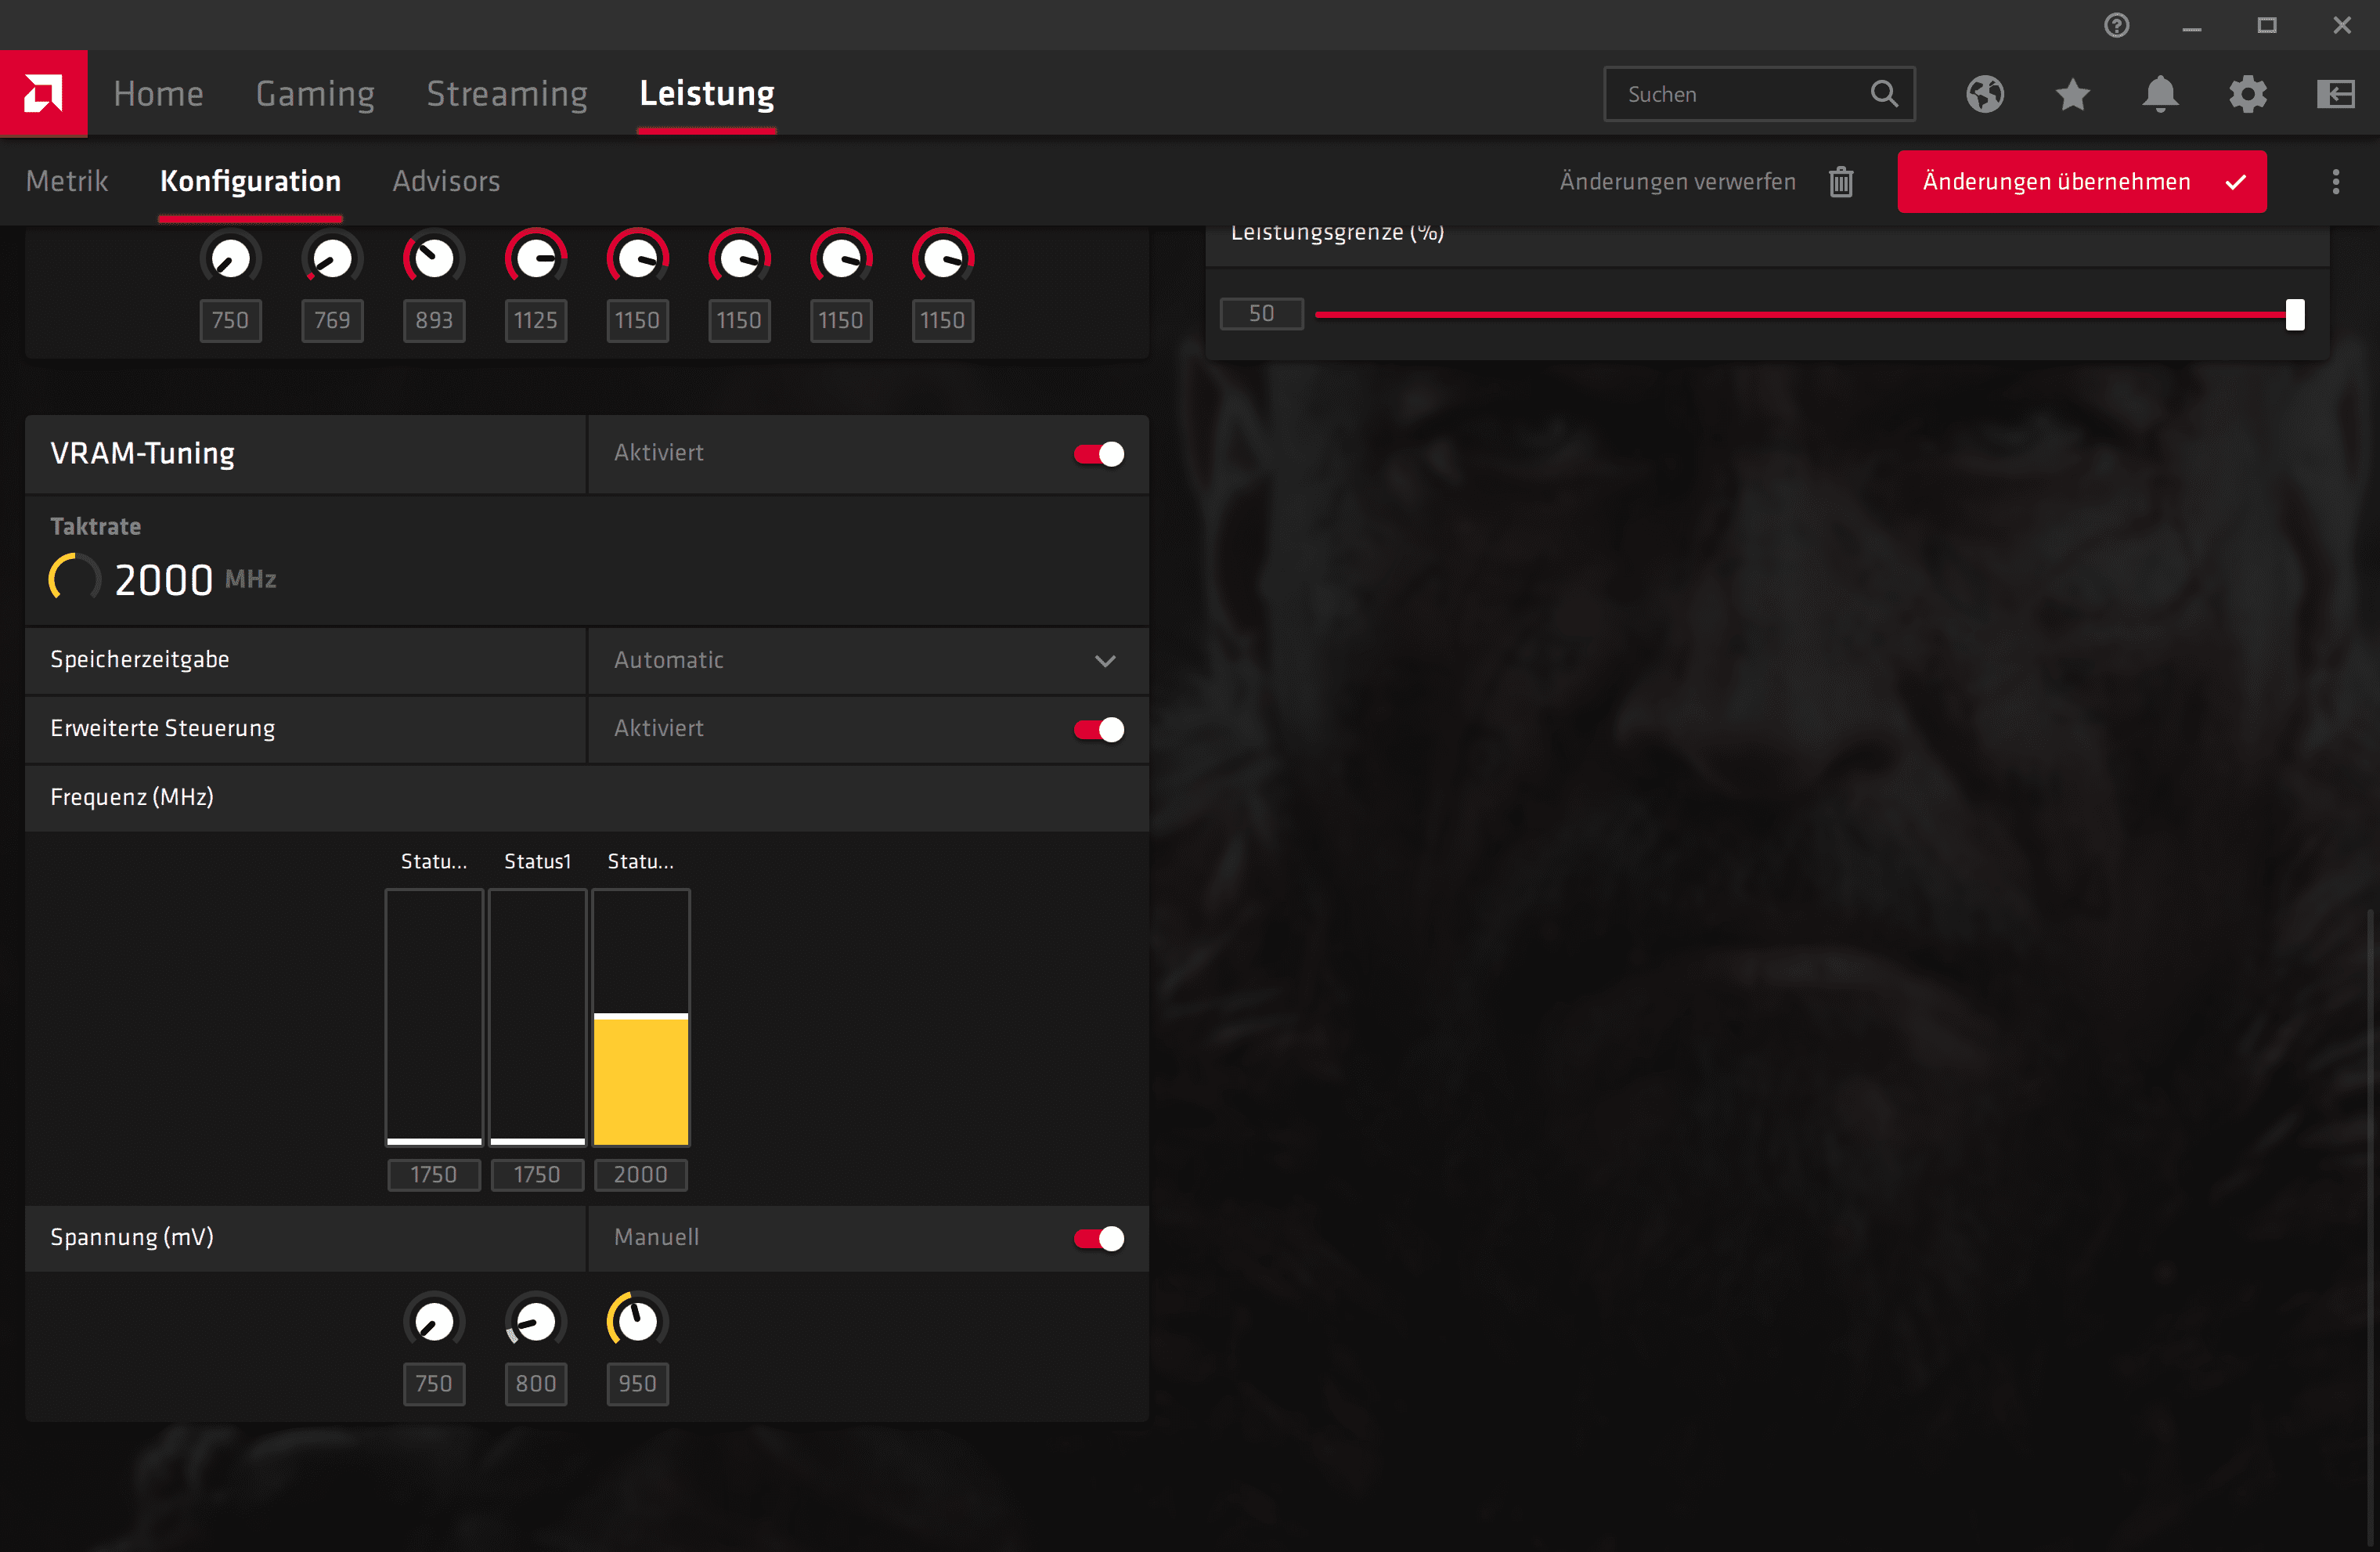The image size is (2380, 1552).
Task: Select the Leistung tab
Action: (707, 94)
